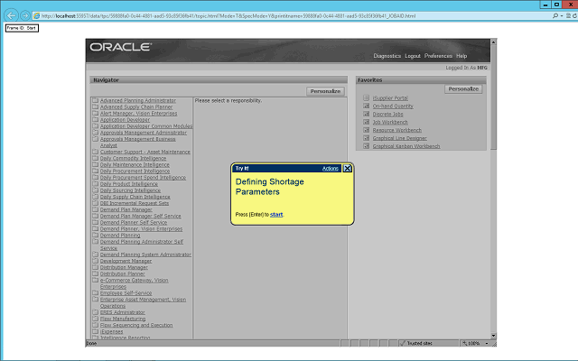This screenshot has width=578, height=361.
Task: Expand the Flow Manufacturing responsibility
Action: coord(124,319)
